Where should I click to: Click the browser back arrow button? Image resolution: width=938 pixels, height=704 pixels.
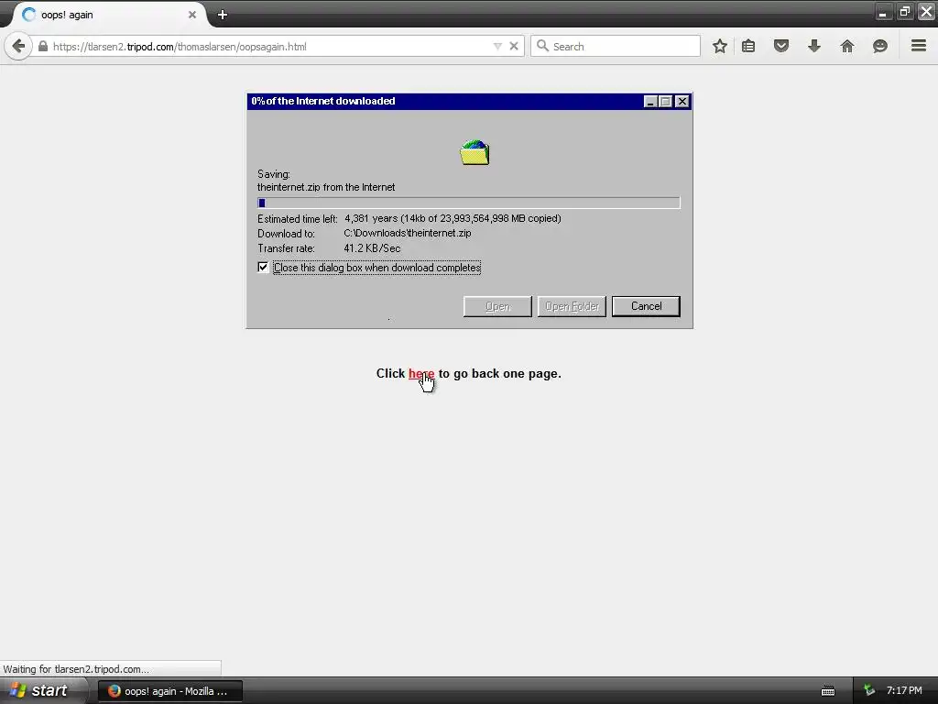tap(18, 46)
